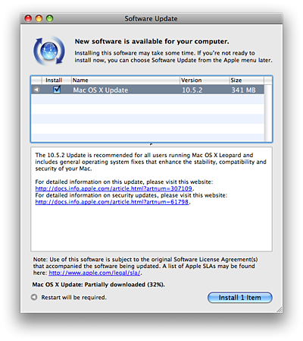Open the artnum=307109 article link
This screenshot has height=341, width=303.
tap(114, 188)
